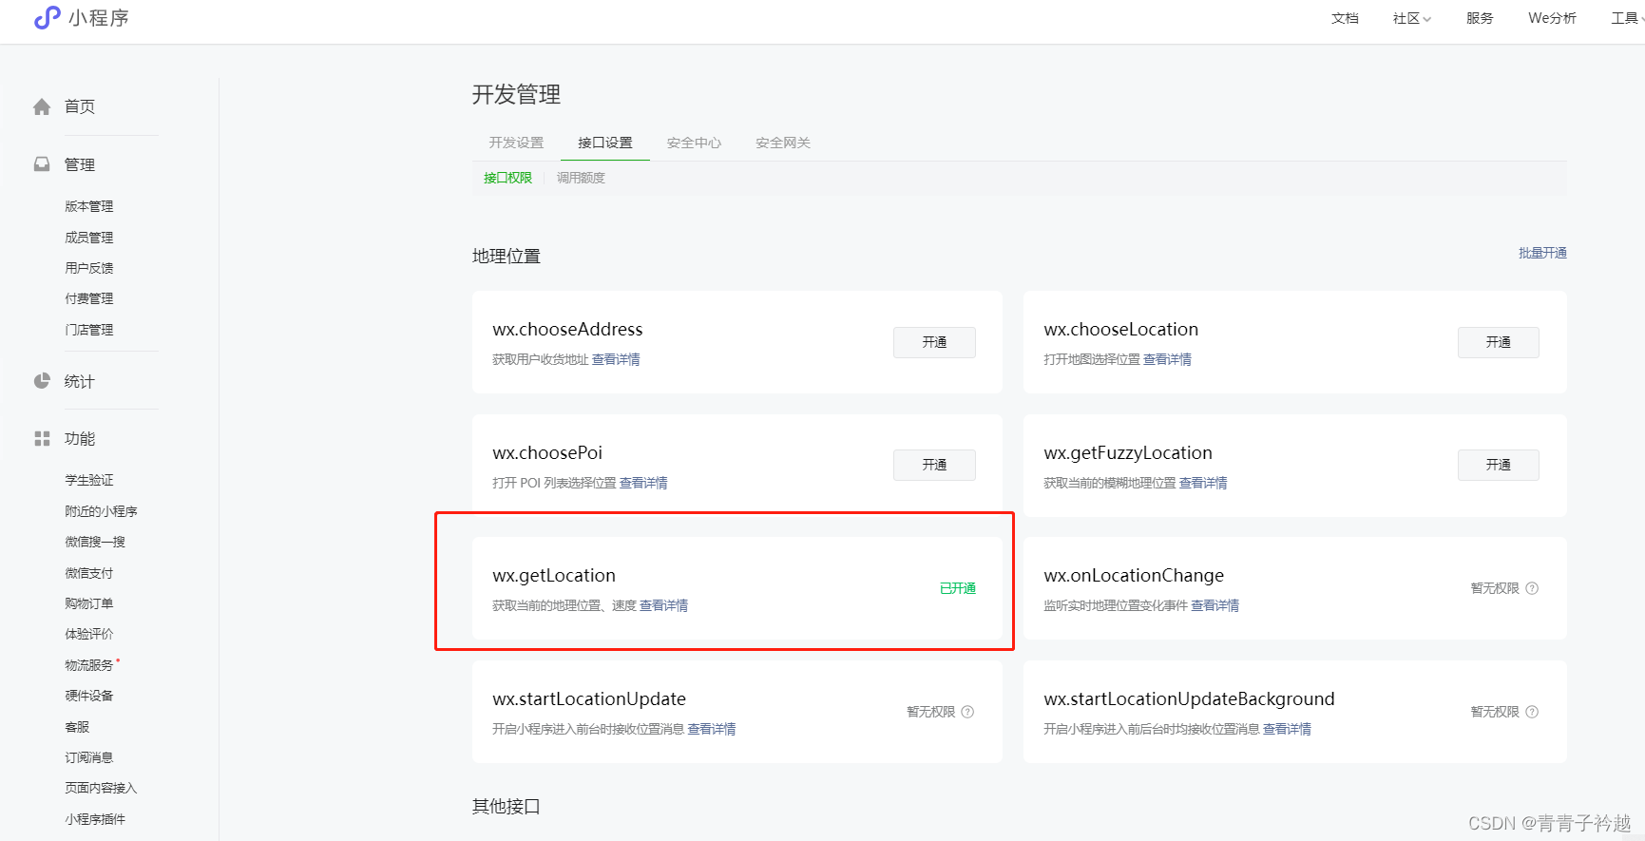The image size is (1645, 841).
Task: Open 文档 in top navigation
Action: pos(1345,18)
